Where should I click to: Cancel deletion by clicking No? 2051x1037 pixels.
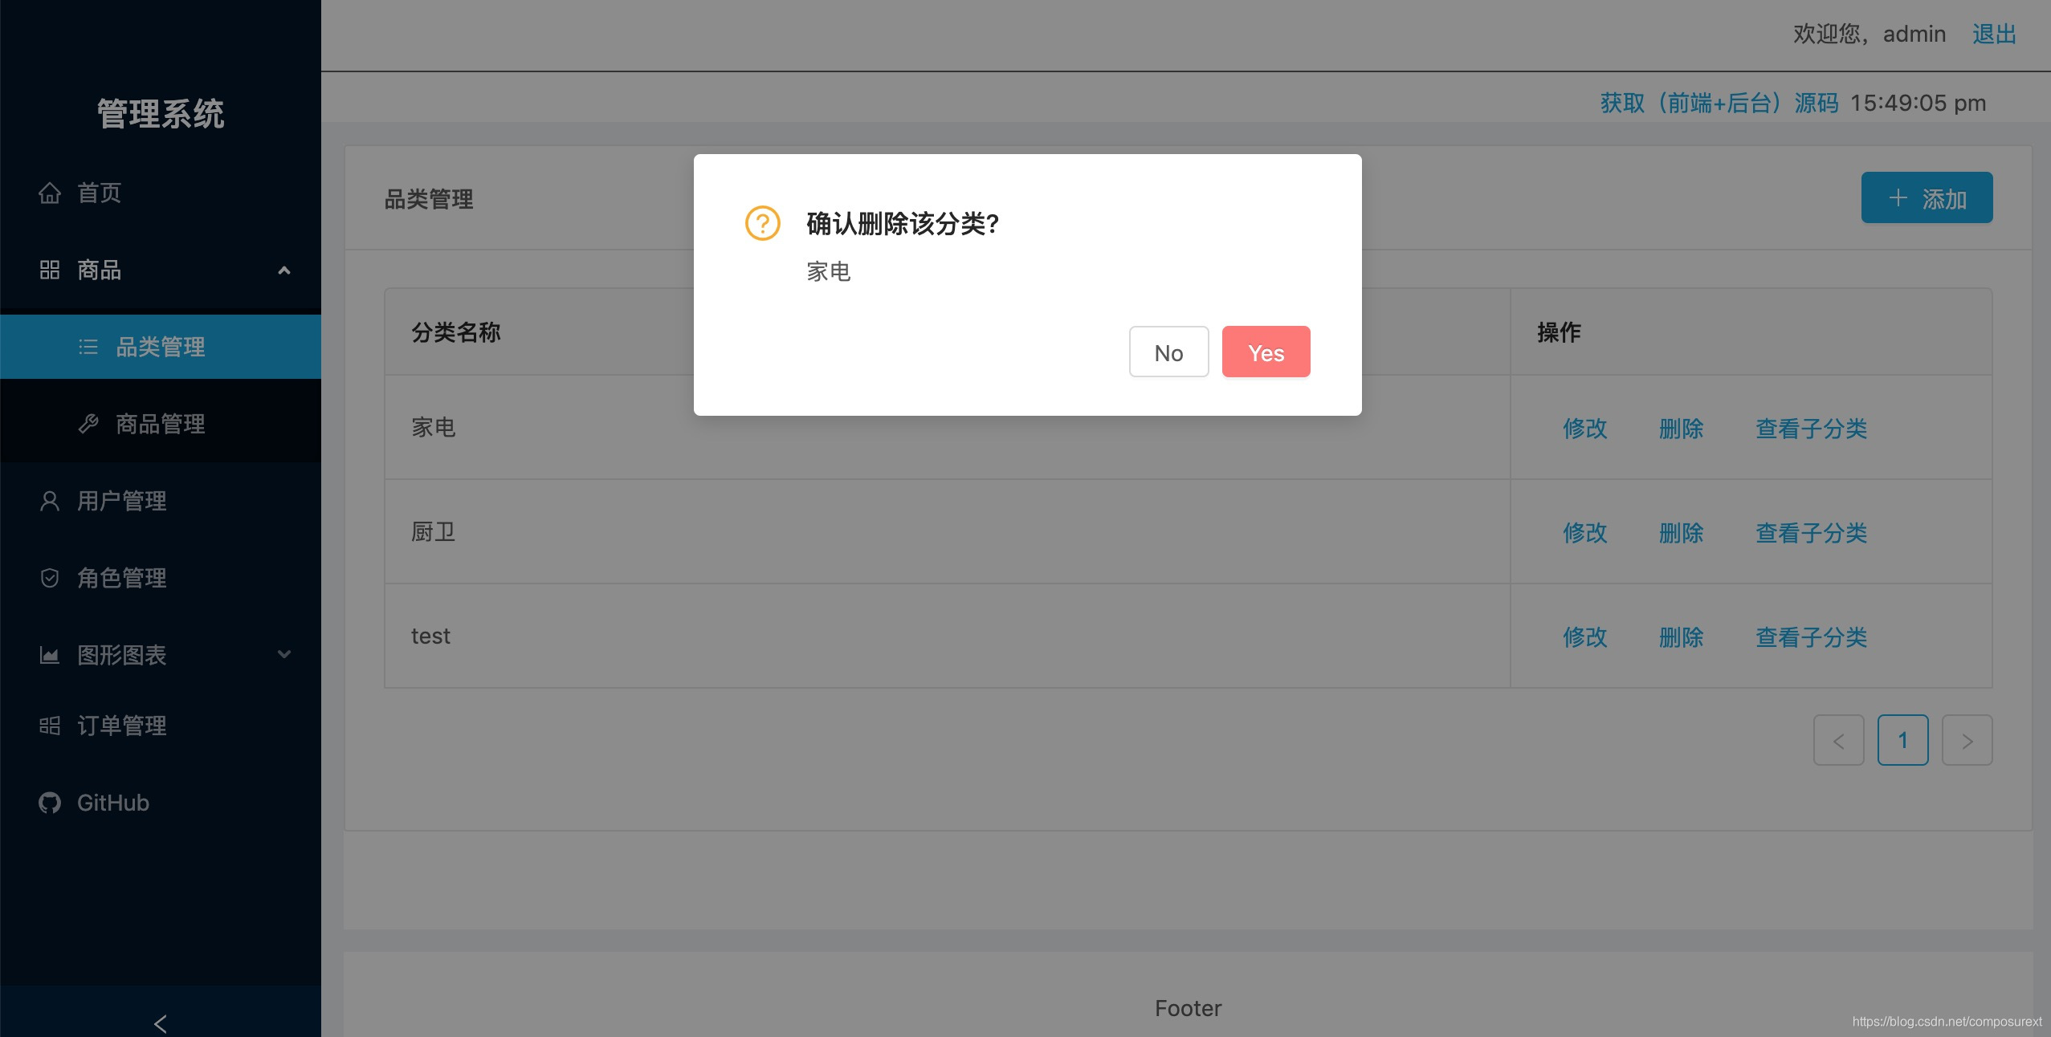(1168, 352)
